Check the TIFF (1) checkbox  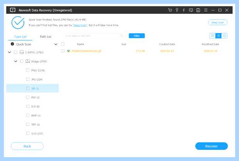pos(28,124)
